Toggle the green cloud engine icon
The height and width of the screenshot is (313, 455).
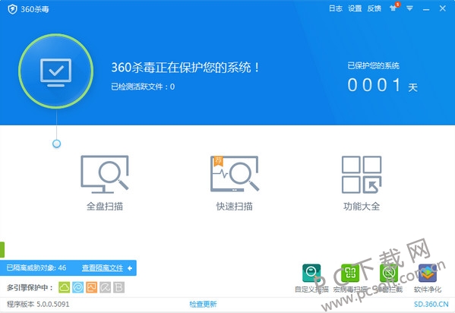[x=64, y=287]
